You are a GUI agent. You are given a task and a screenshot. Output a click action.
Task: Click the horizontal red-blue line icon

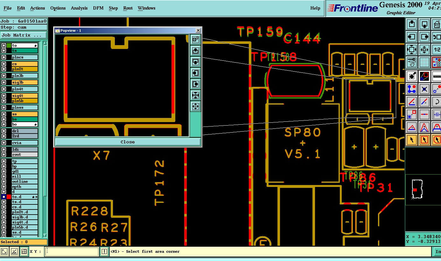[x=424, y=114]
